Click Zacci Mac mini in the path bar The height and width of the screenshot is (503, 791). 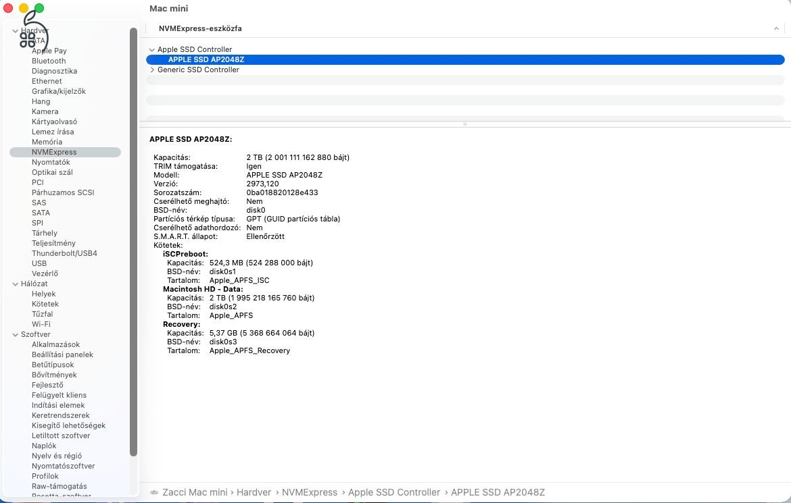point(195,492)
